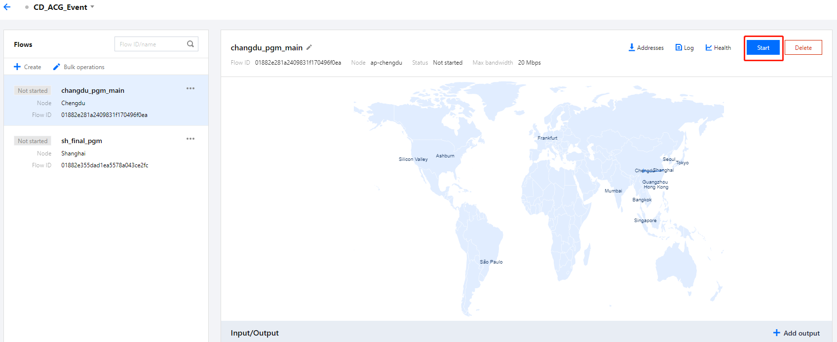The width and height of the screenshot is (837, 342).
Task: Click the Flows panel heading
Action: 23,44
